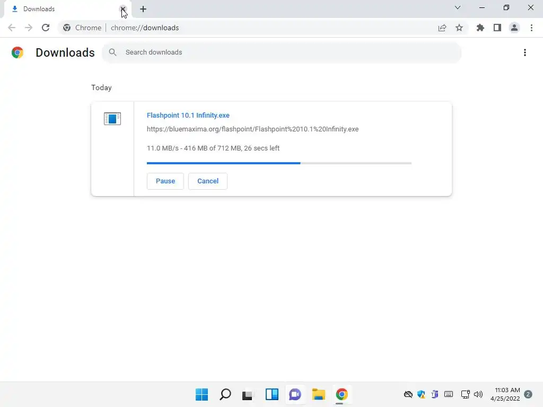543x407 pixels.
Task: Cancel the Flashpoint download
Action: click(x=208, y=181)
